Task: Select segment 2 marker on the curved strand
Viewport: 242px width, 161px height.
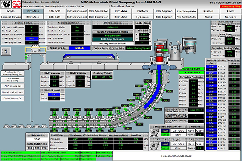Action: click(144, 90)
